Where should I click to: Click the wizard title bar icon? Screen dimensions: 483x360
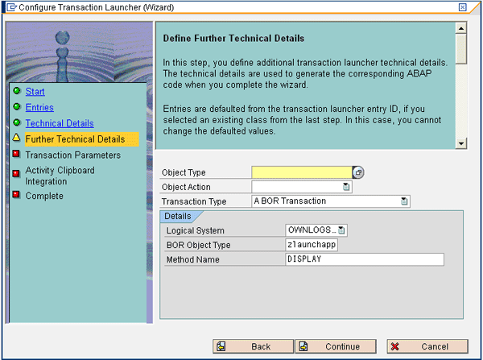tap(11, 7)
